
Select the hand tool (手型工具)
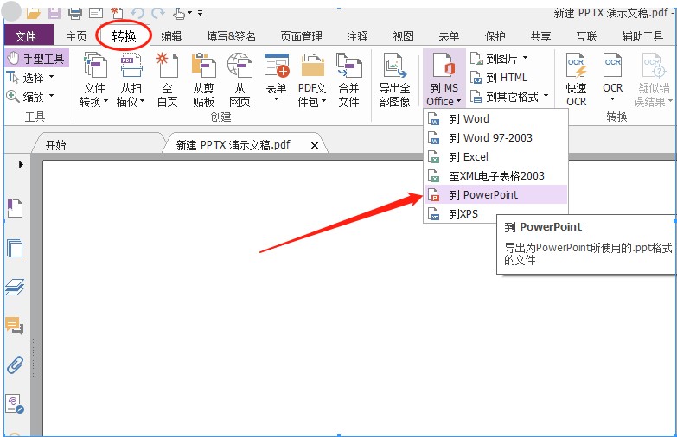(37, 58)
